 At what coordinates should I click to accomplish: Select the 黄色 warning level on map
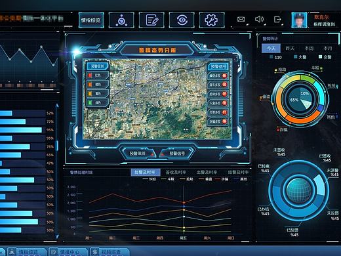click(x=98, y=94)
